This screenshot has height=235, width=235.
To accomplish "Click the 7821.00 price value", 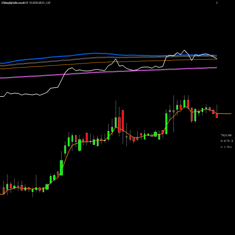I will click(x=226, y=135).
